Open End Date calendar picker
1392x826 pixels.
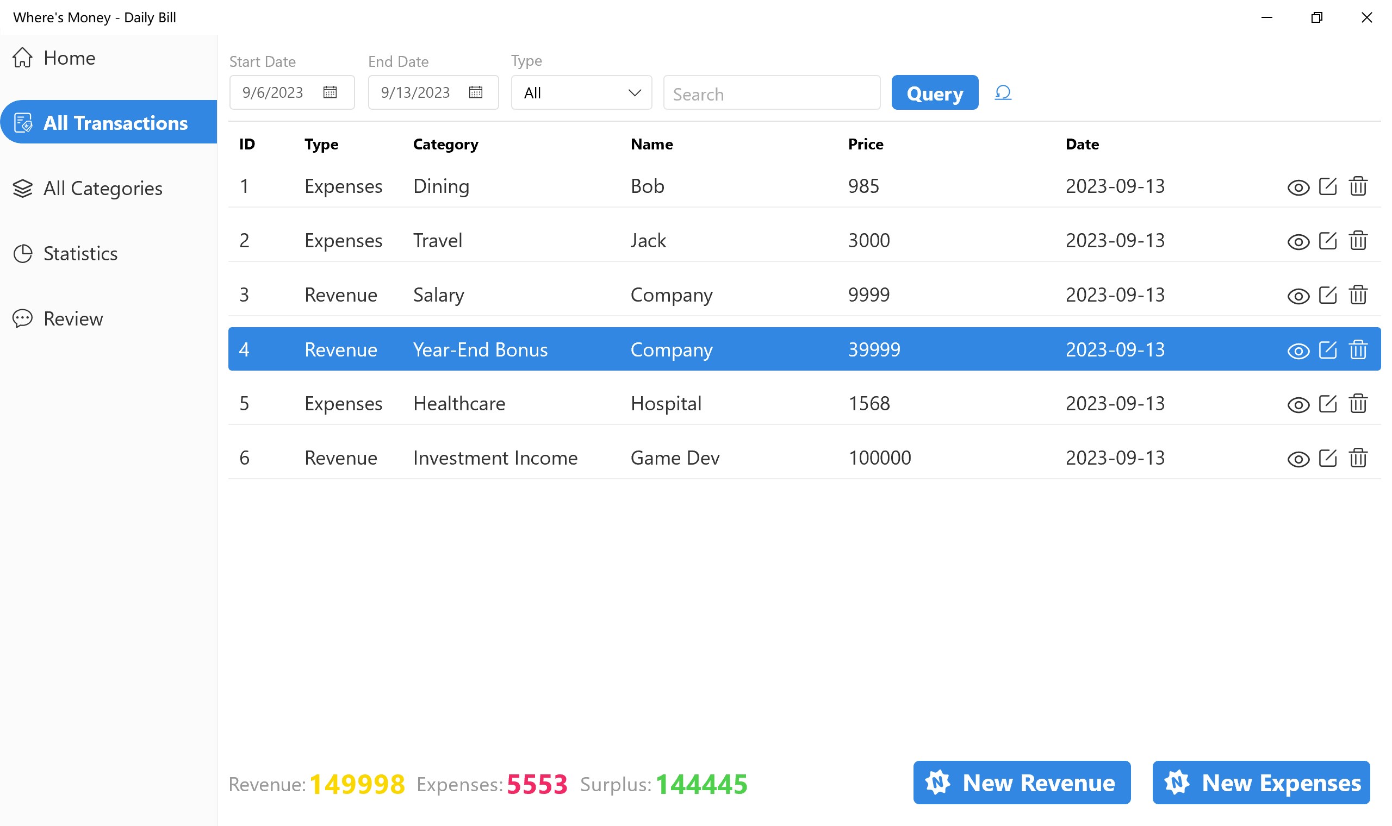click(475, 92)
